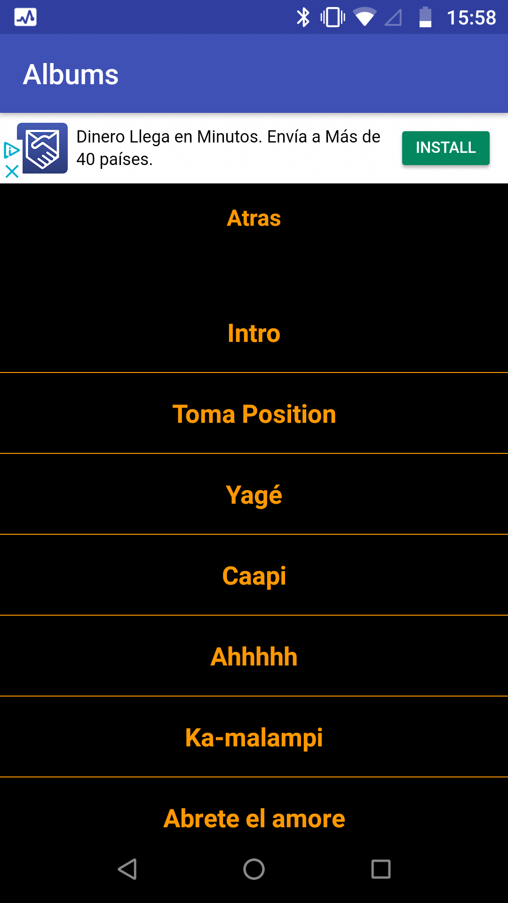The width and height of the screenshot is (508, 903).
Task: Play the Toma Position track
Action: 254,414
